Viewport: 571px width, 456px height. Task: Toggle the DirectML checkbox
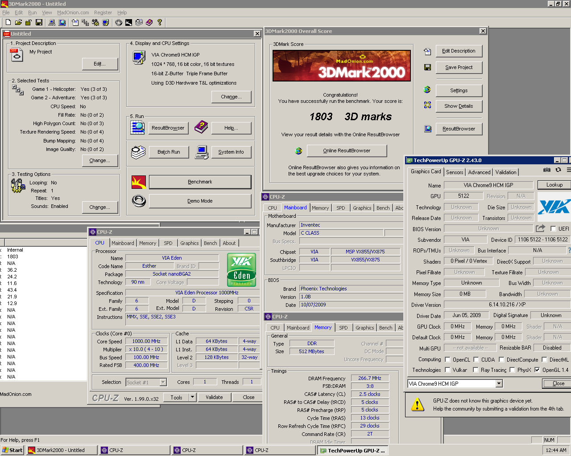click(544, 359)
